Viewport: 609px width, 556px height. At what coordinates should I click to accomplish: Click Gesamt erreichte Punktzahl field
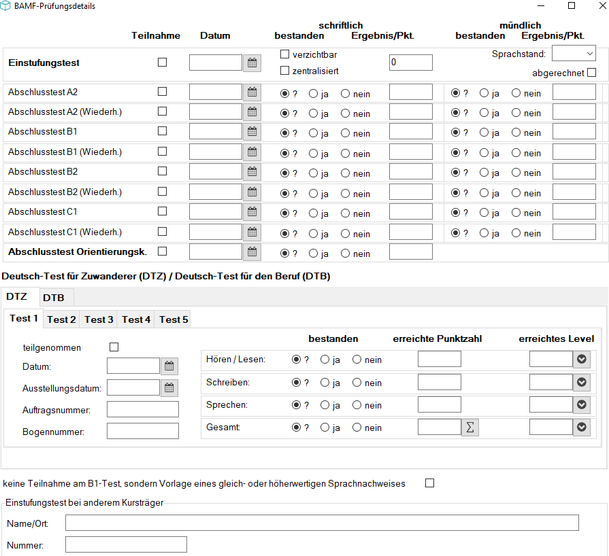pos(440,427)
